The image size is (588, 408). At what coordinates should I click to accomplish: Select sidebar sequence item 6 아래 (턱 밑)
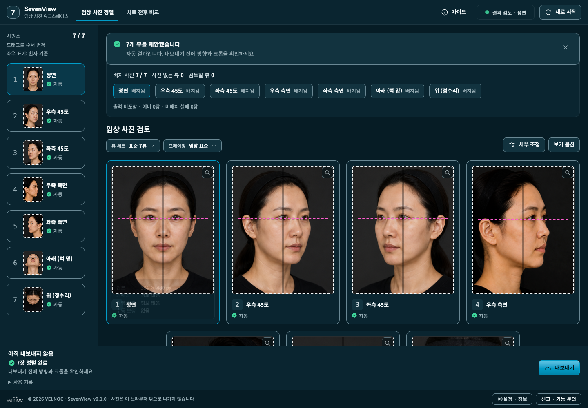pyautogui.click(x=46, y=263)
